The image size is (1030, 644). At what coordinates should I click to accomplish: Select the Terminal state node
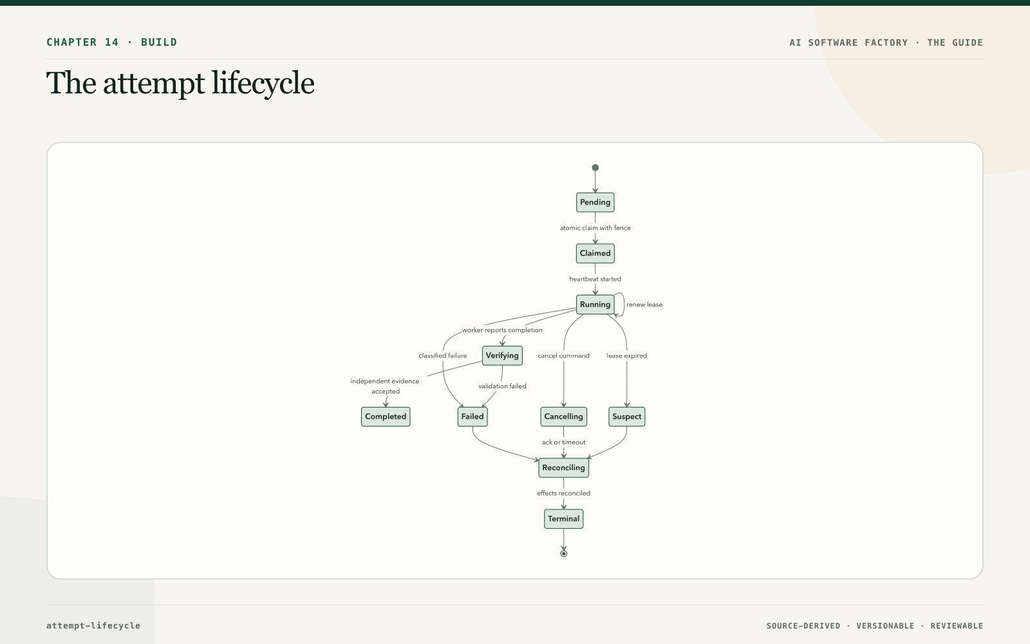(563, 519)
